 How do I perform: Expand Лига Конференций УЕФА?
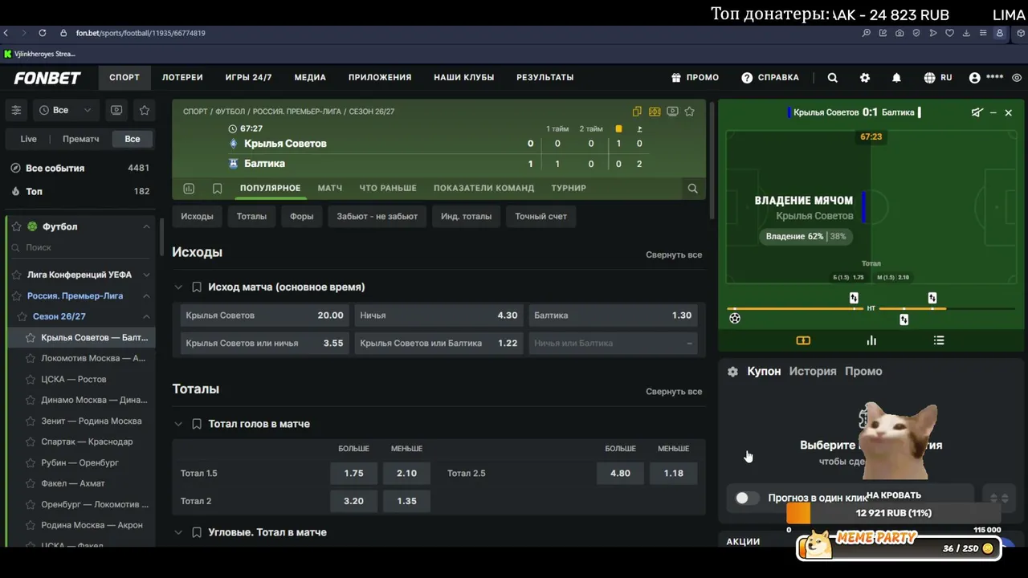coord(146,275)
